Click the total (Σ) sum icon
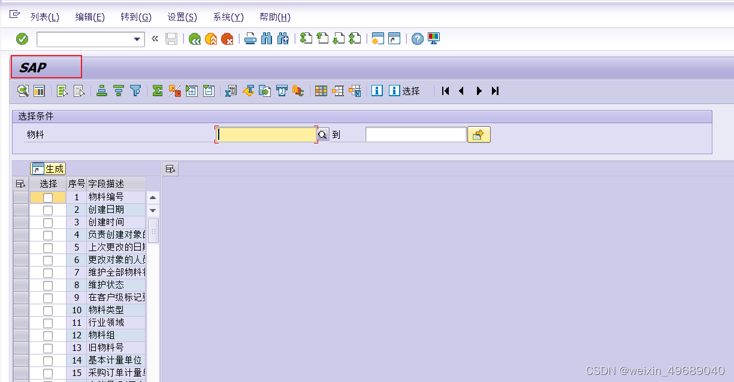Viewport: 734px width, 382px height. pos(156,90)
